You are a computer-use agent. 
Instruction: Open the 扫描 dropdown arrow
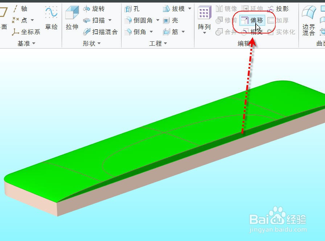110,20
